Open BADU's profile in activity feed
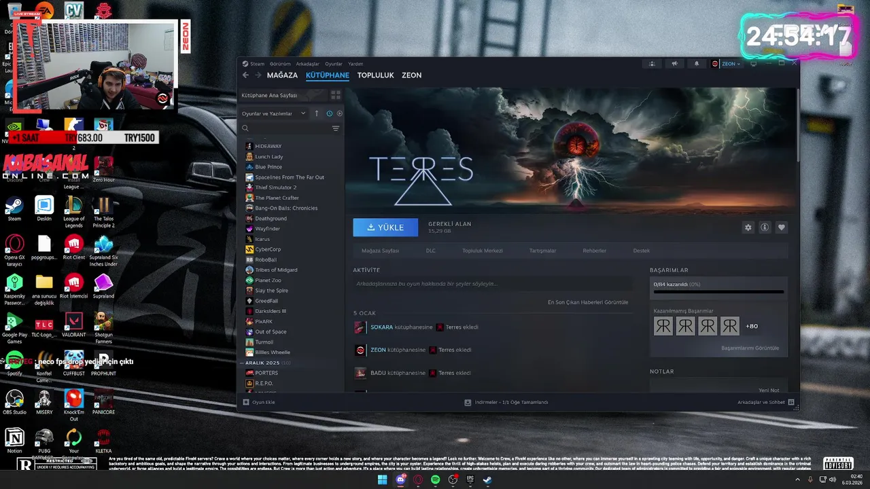 378,373
